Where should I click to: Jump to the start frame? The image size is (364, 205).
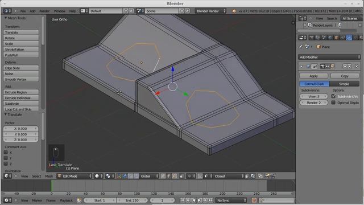click(183, 200)
